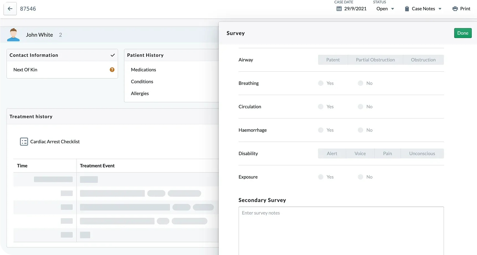Click the Next Of Kin help icon

coord(112,70)
